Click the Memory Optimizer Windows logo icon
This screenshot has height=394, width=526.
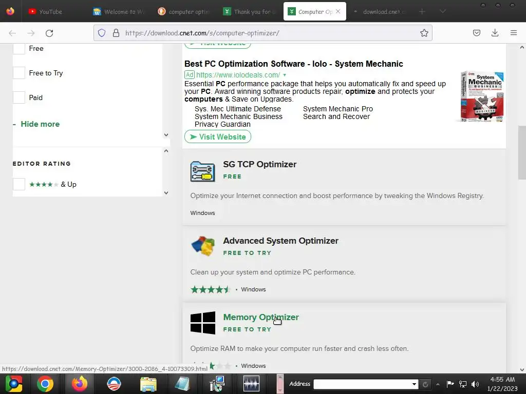202,323
